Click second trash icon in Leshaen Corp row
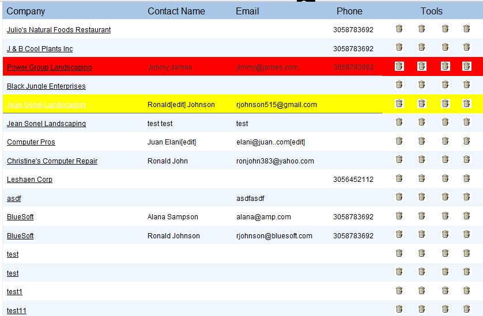Viewport: 483px width, 316px height. 422,178
